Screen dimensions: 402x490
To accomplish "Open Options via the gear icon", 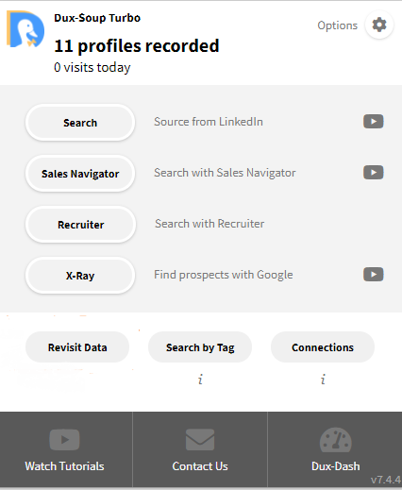I will (x=379, y=25).
